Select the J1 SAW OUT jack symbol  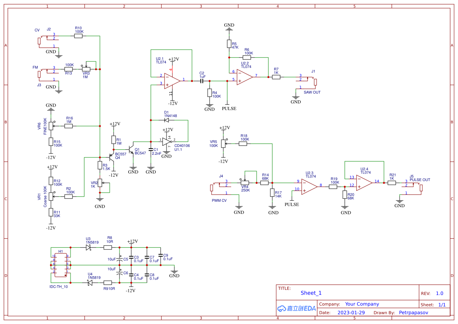[x=306, y=82]
